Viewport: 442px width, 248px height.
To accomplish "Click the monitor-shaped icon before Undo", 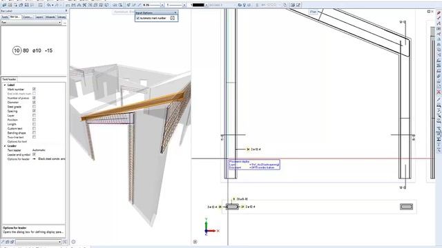I will pyautogui.click(x=40, y=5).
